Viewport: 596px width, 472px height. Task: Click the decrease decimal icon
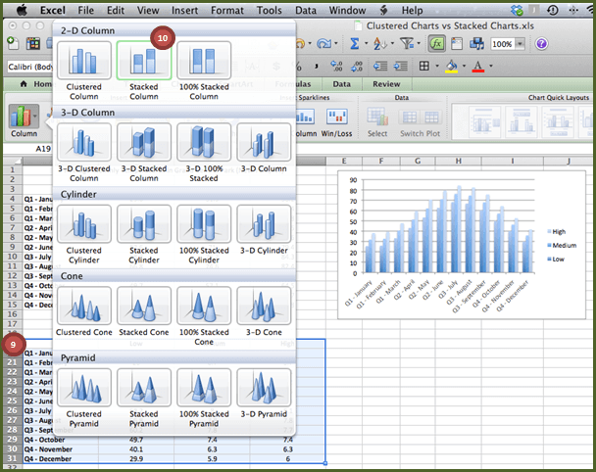click(357, 66)
